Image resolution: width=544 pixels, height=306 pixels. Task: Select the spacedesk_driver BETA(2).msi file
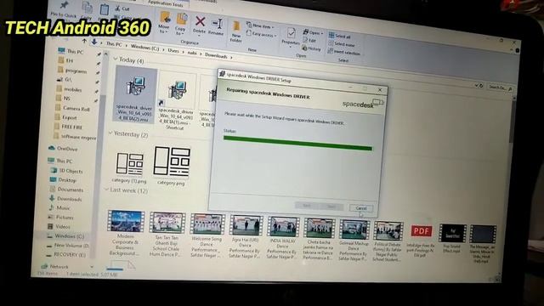135,94
